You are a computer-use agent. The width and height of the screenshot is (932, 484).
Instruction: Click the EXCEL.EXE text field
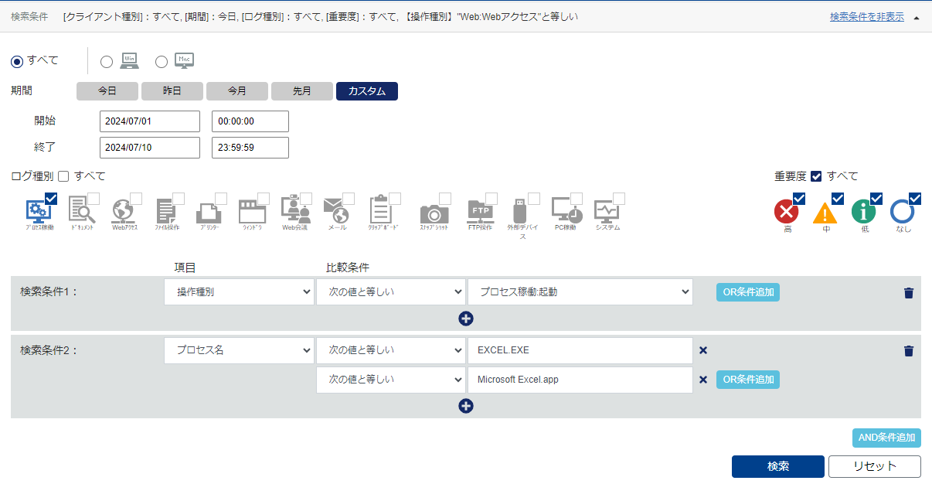(x=580, y=350)
